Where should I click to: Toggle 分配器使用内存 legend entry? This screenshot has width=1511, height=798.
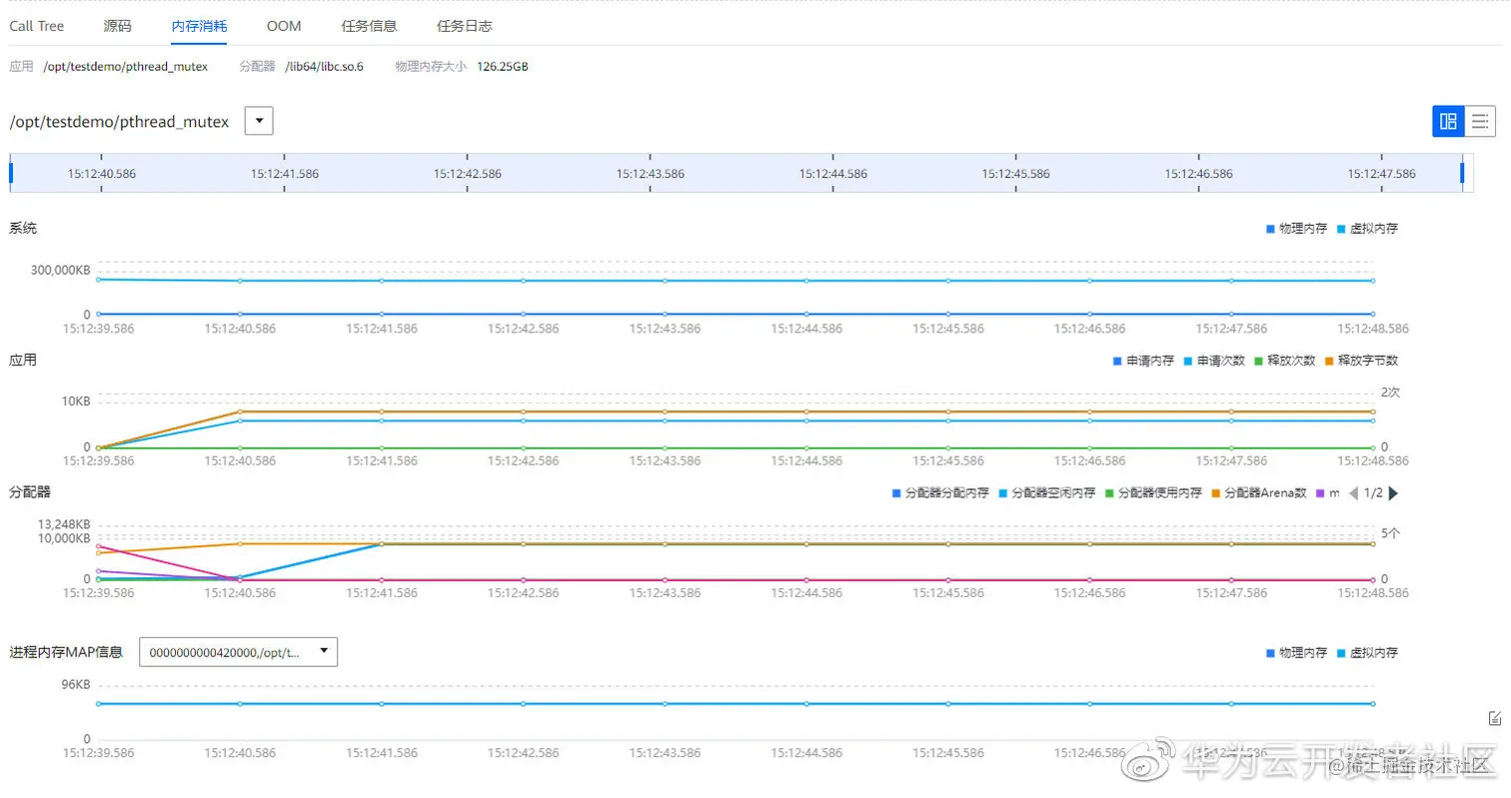[x=1153, y=493]
